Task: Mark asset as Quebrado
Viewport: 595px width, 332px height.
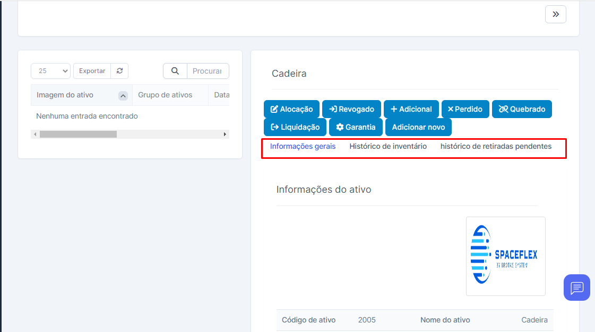Action: (522, 109)
